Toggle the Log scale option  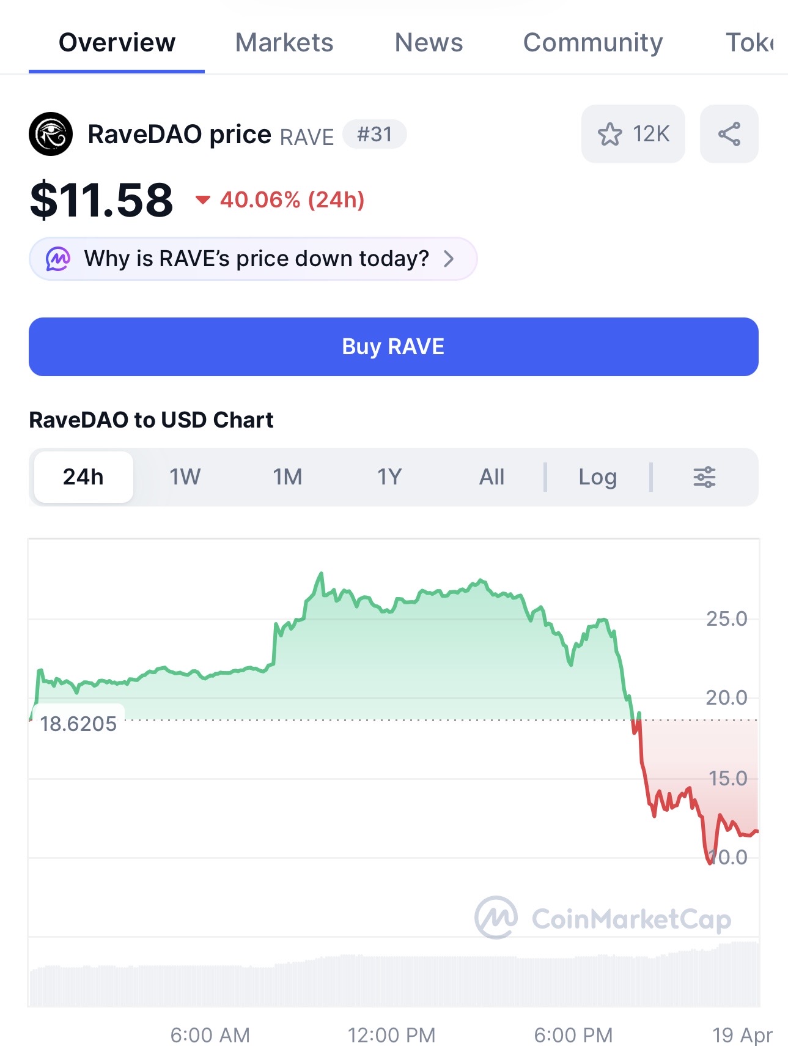pos(597,477)
